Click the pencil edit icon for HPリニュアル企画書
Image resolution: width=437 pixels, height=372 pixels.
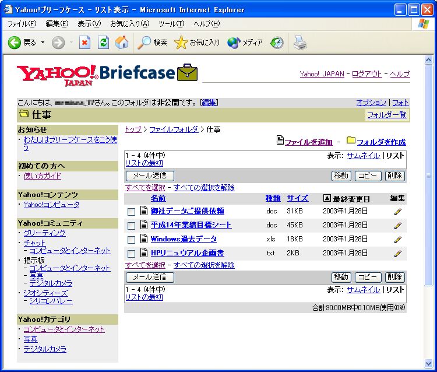tap(398, 254)
